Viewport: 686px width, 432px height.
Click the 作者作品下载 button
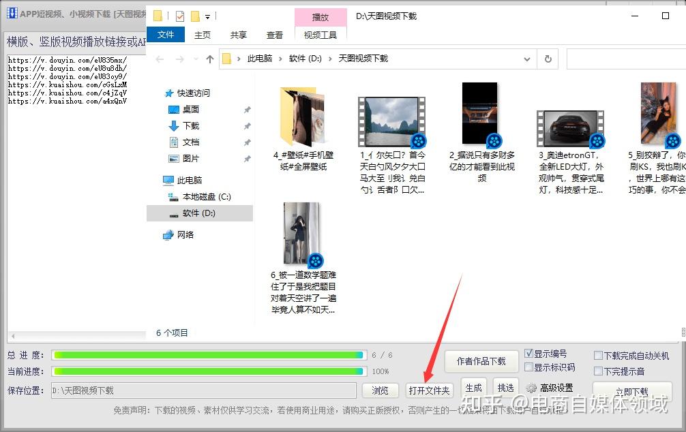(x=481, y=361)
